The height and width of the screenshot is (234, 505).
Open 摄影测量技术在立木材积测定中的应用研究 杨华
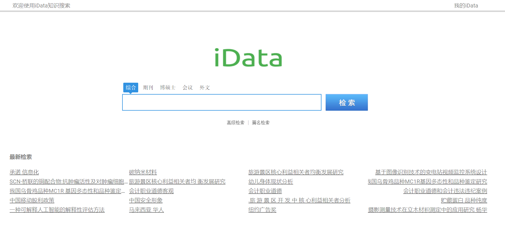(x=428, y=210)
